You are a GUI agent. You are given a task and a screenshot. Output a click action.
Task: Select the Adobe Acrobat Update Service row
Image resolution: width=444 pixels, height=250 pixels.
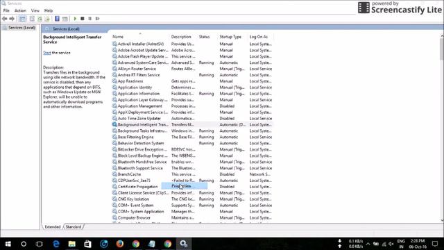(x=192, y=50)
